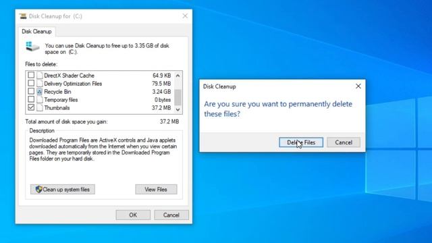
Task: Click Cancel in the confirmation dialog
Action: click(x=344, y=142)
